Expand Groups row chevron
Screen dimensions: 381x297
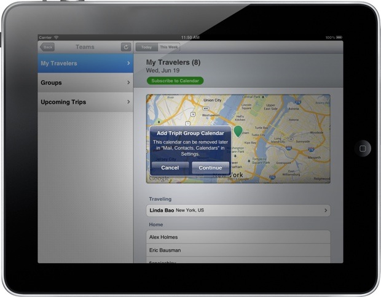pyautogui.click(x=128, y=83)
